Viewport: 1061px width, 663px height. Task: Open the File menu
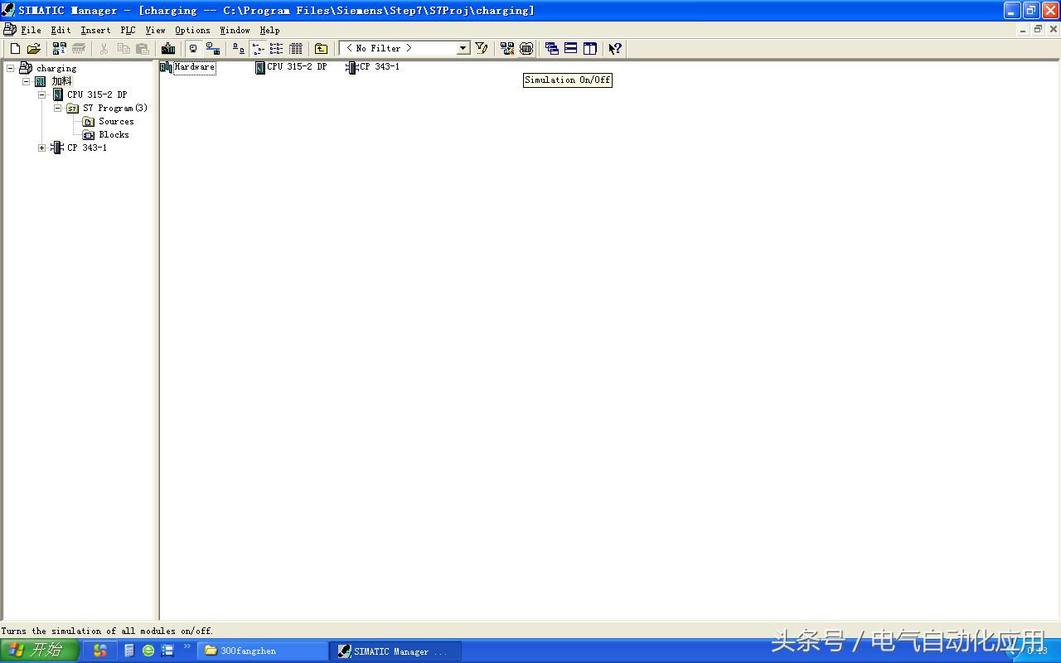point(31,30)
